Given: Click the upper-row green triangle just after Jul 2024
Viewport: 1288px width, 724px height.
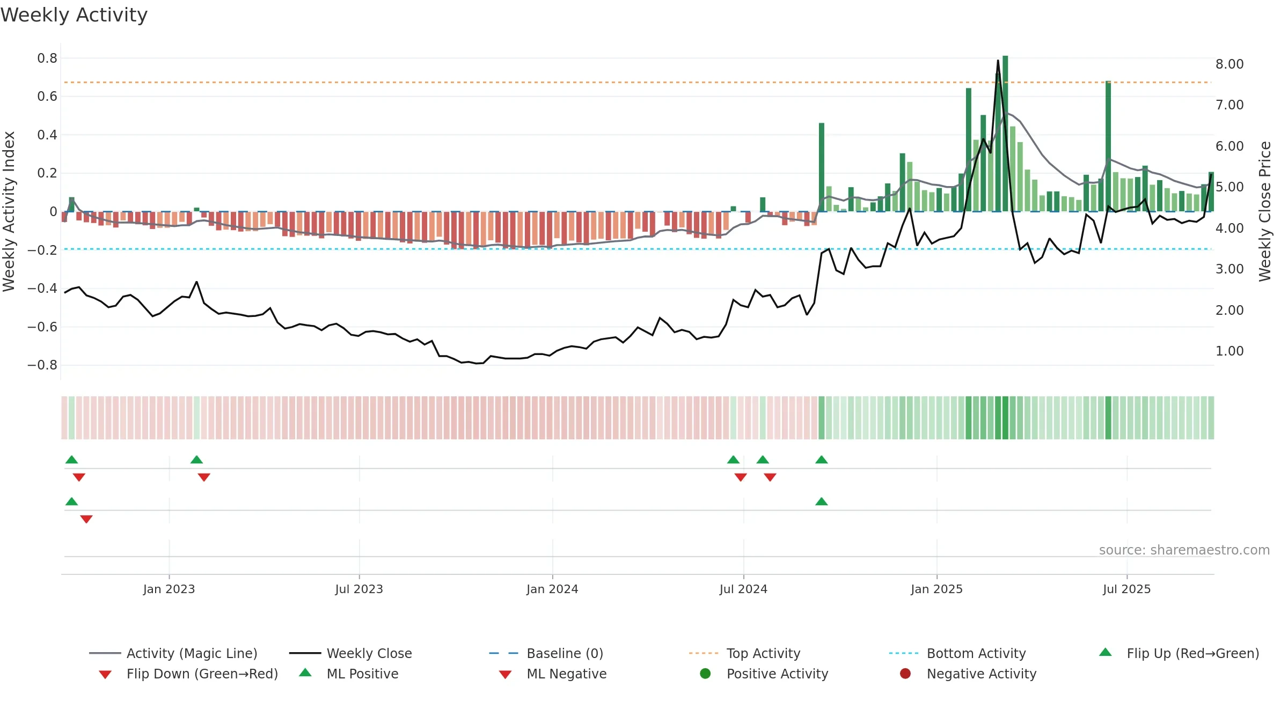Looking at the screenshot, I should [x=763, y=460].
